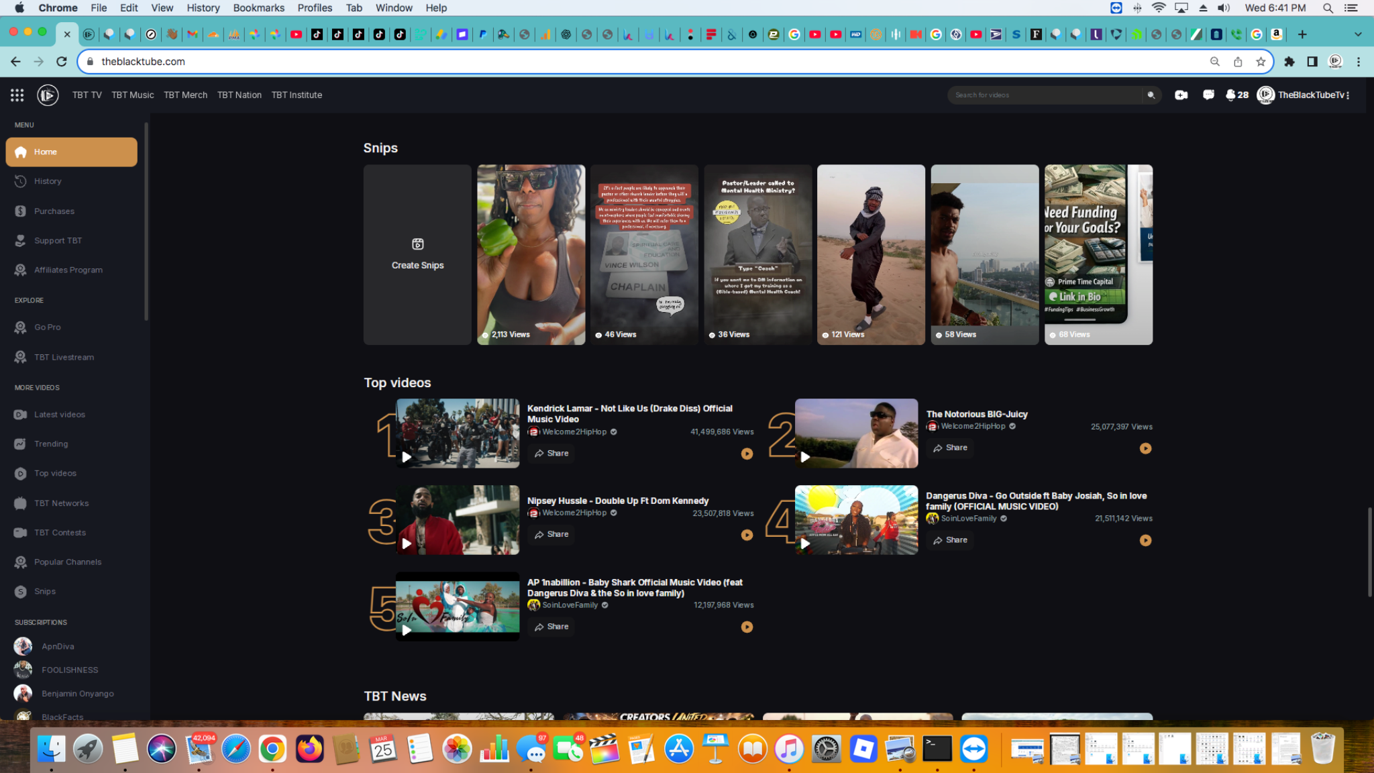Open the TBT Nation navigation item
Image resolution: width=1374 pixels, height=773 pixels.
point(240,95)
